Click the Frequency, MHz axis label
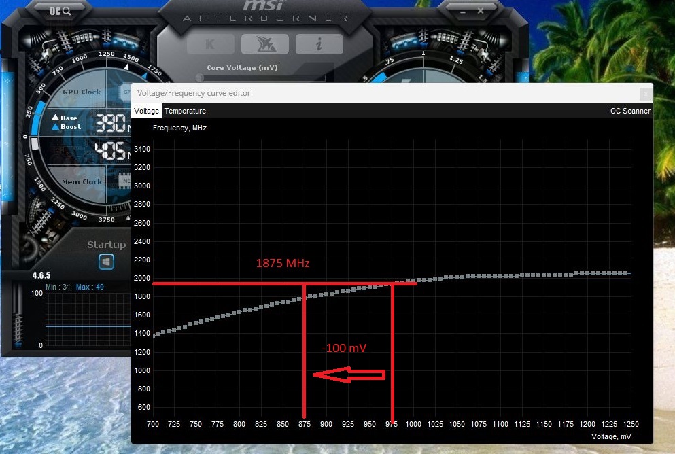Screen dimensions: 675x454 179,128
